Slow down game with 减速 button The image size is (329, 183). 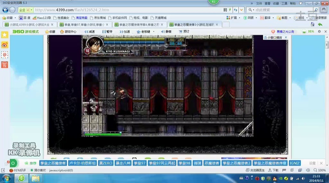pos(90,32)
